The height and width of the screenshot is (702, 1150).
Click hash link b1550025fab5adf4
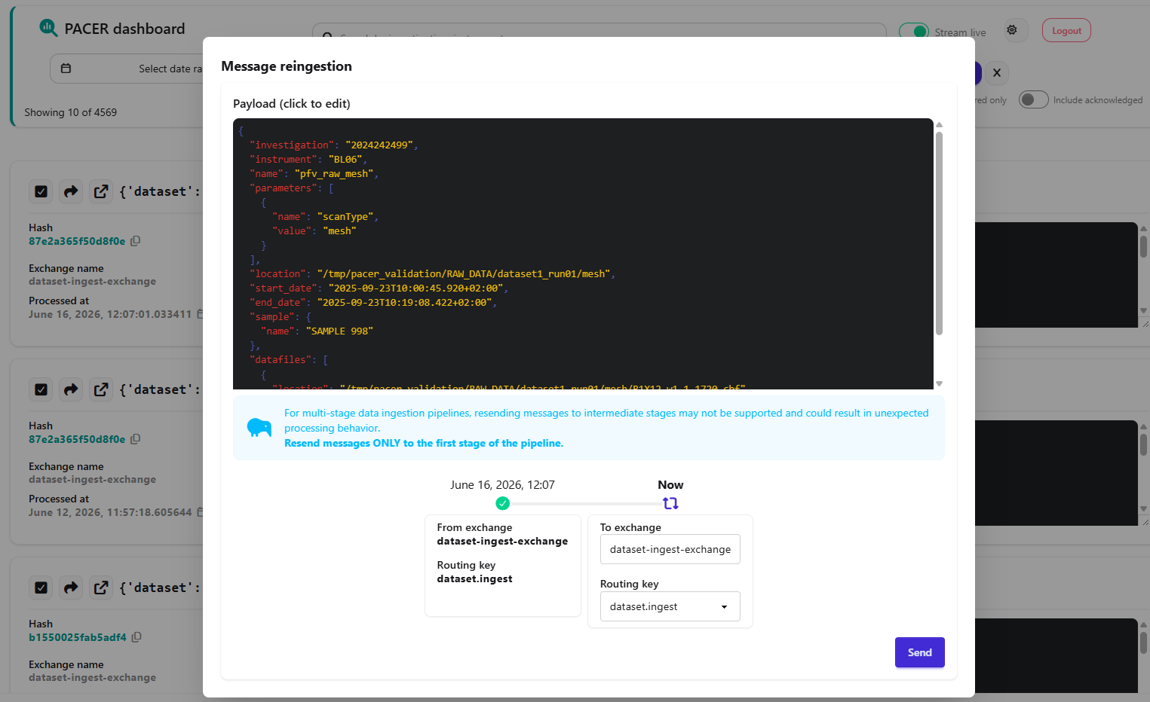[78, 637]
